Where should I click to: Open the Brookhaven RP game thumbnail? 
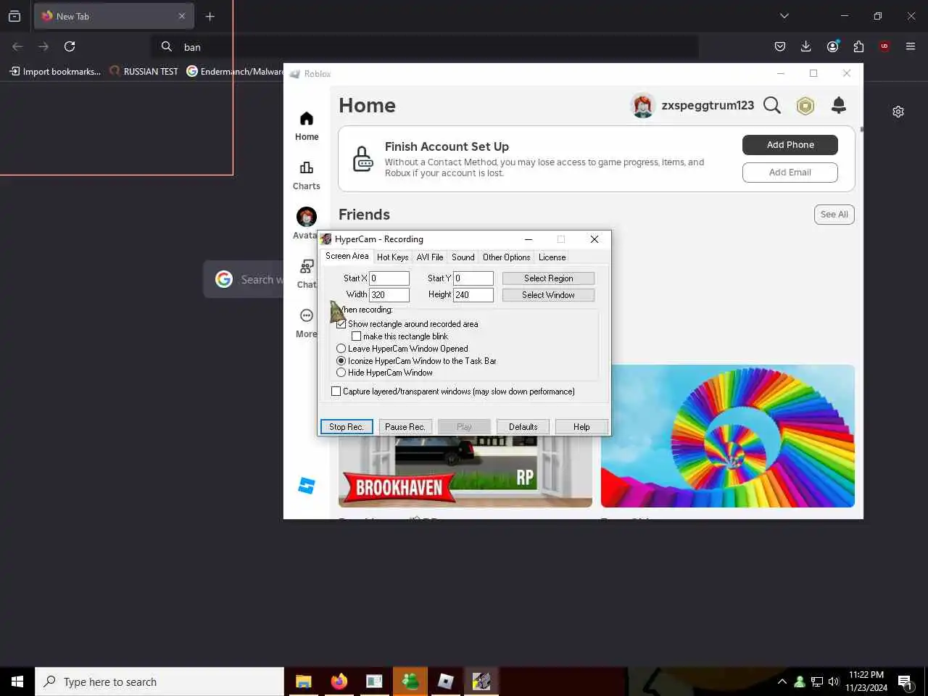[465, 471]
